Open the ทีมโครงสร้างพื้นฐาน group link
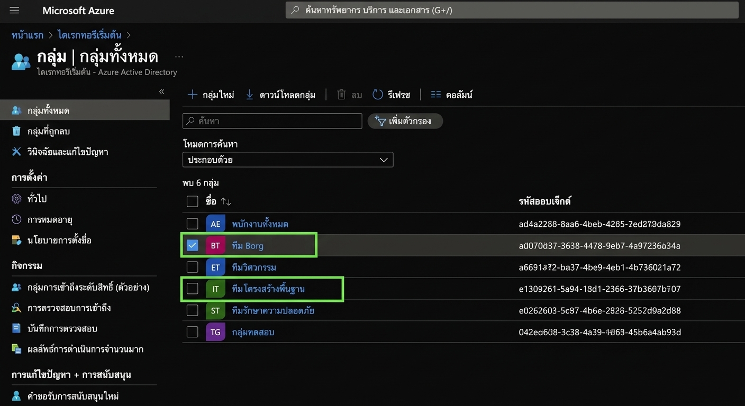This screenshot has width=745, height=406. click(268, 289)
